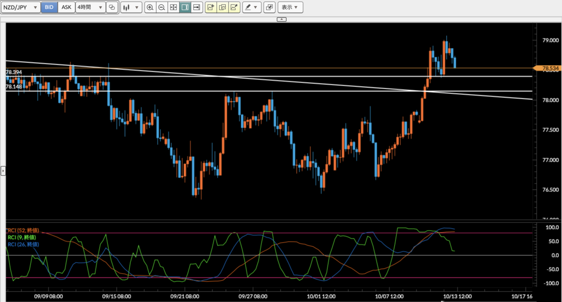
Task: Click the 76.500 price axis label
Action: (x=550, y=190)
